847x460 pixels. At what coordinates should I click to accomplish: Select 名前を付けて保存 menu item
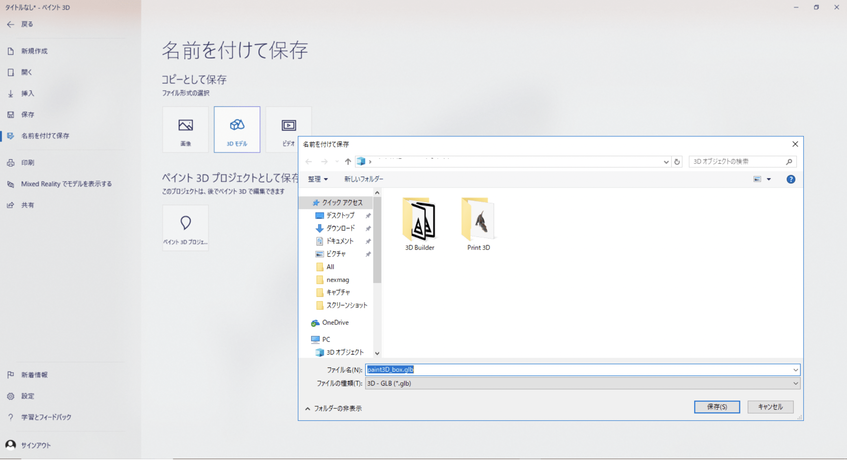click(45, 136)
